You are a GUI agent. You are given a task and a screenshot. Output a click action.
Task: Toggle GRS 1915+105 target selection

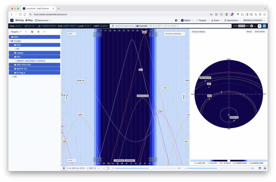(34, 65)
